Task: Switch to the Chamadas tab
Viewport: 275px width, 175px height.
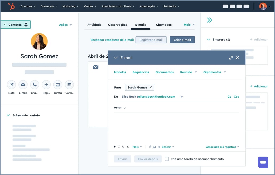Action: click(x=163, y=25)
